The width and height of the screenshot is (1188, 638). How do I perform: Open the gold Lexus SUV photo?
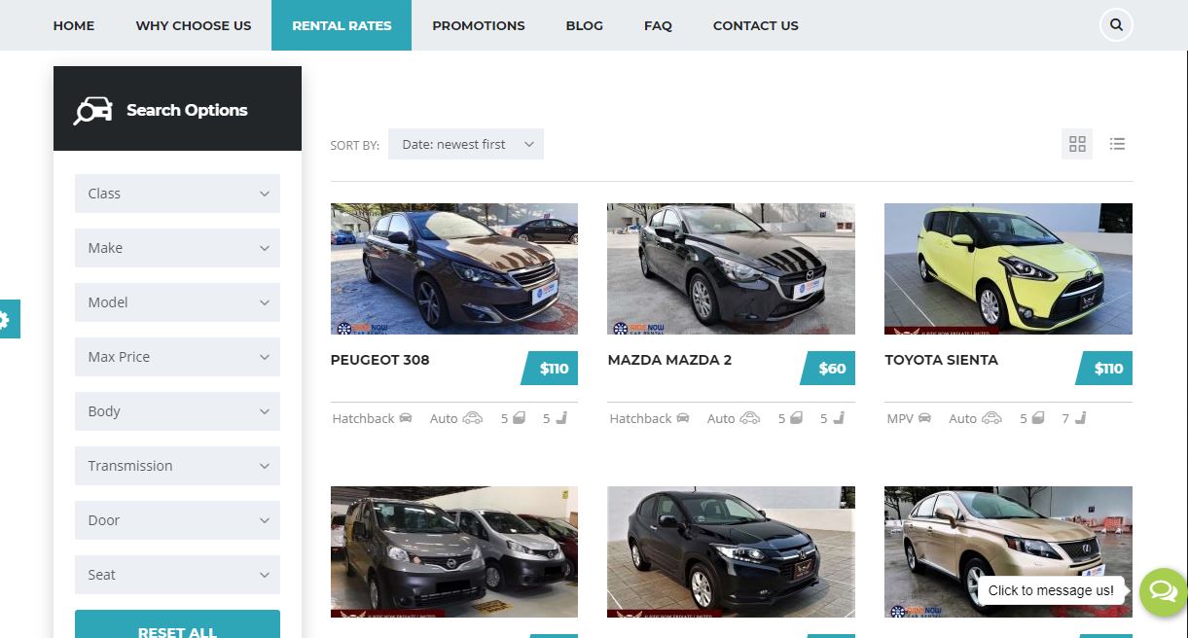click(1008, 551)
